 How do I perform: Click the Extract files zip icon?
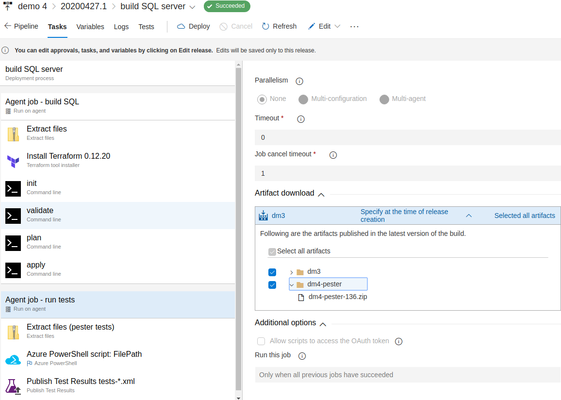13,134
